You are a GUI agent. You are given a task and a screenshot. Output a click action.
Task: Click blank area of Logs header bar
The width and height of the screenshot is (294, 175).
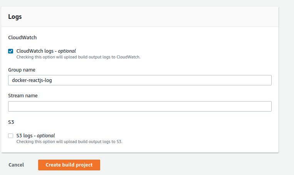(x=154, y=17)
